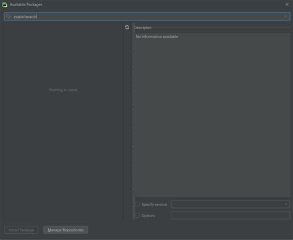Click the Description label
The height and width of the screenshot is (240, 293).
[143, 28]
